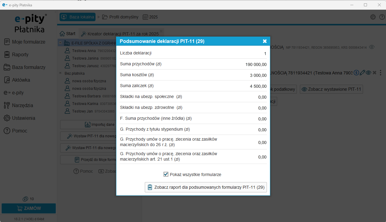Open the three-dot menu for the declaration

pos(381,73)
